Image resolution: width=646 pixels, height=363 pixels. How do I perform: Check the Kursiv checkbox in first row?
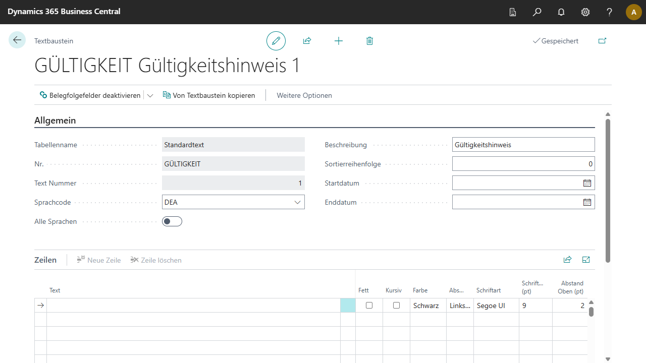[x=396, y=306]
